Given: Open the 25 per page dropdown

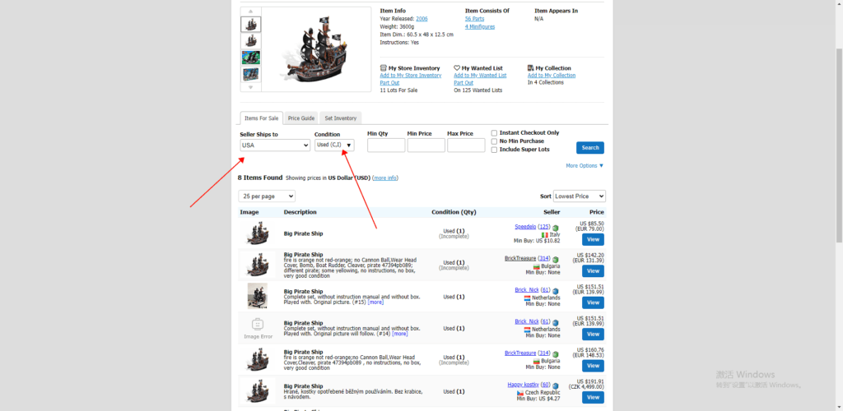Looking at the screenshot, I should (267, 196).
